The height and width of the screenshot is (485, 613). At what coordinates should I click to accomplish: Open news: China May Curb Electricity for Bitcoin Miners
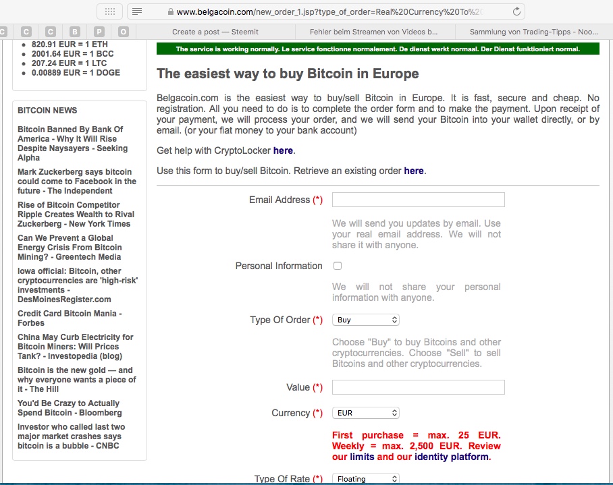[x=75, y=346]
